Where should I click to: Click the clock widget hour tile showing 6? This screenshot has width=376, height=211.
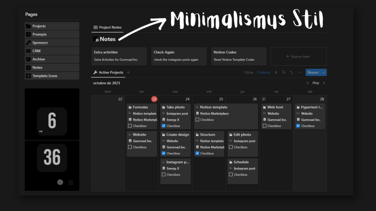(x=52, y=121)
